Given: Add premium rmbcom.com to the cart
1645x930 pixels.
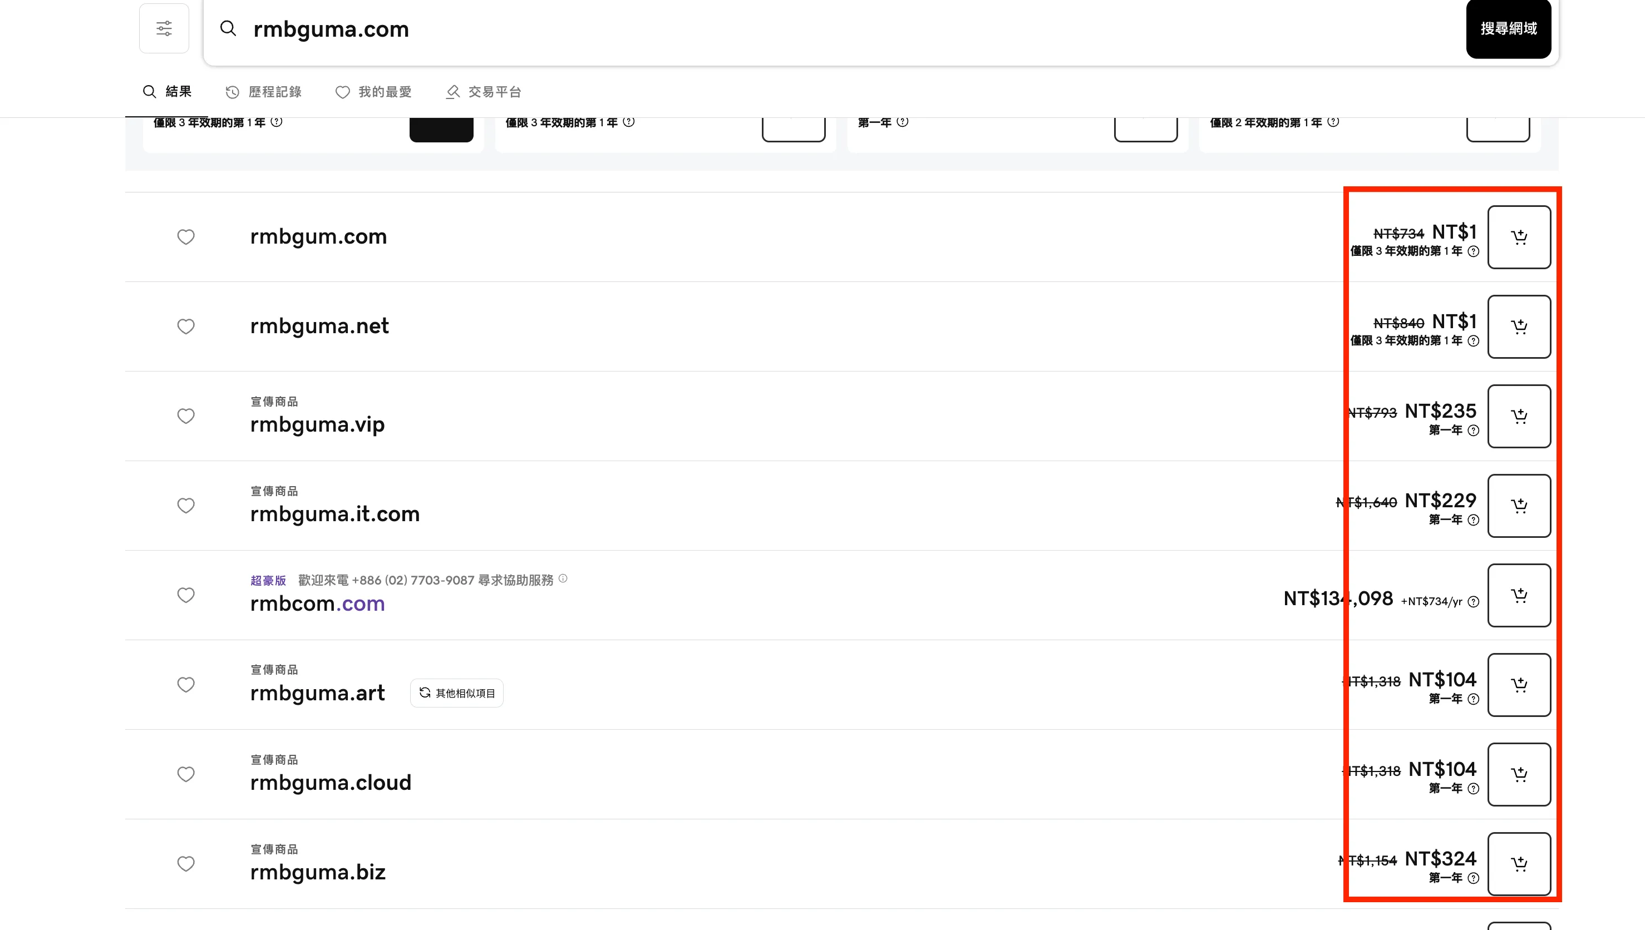Looking at the screenshot, I should [1519, 595].
